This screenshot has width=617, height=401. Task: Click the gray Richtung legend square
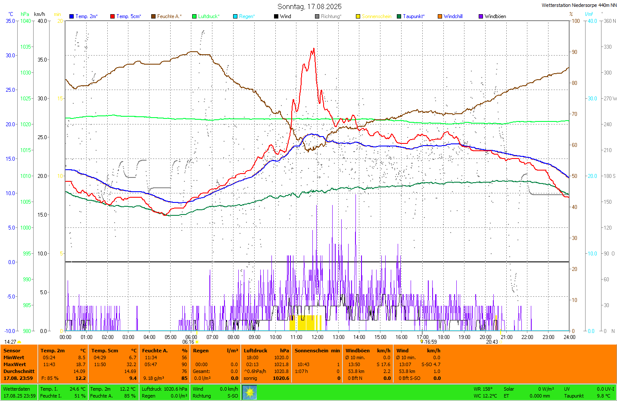tap(317, 16)
